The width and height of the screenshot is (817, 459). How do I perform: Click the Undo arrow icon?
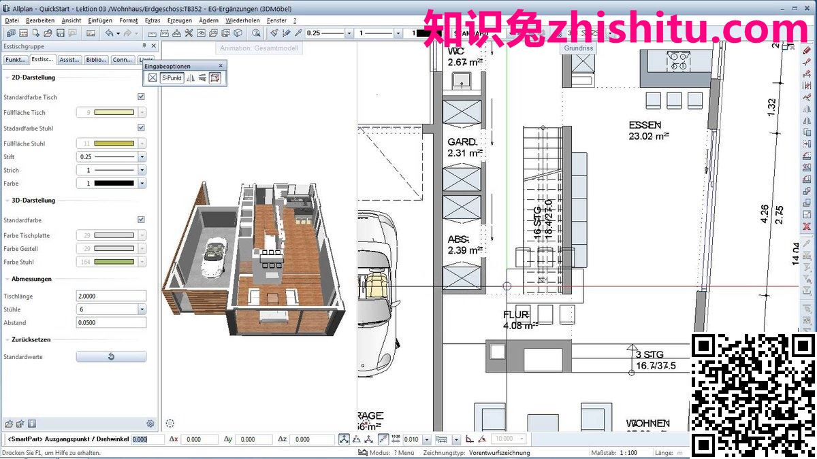pos(109,33)
